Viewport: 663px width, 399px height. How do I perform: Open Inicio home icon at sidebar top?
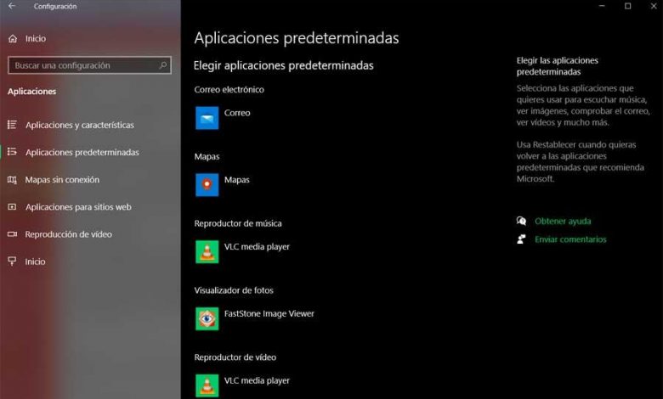pyautogui.click(x=13, y=39)
